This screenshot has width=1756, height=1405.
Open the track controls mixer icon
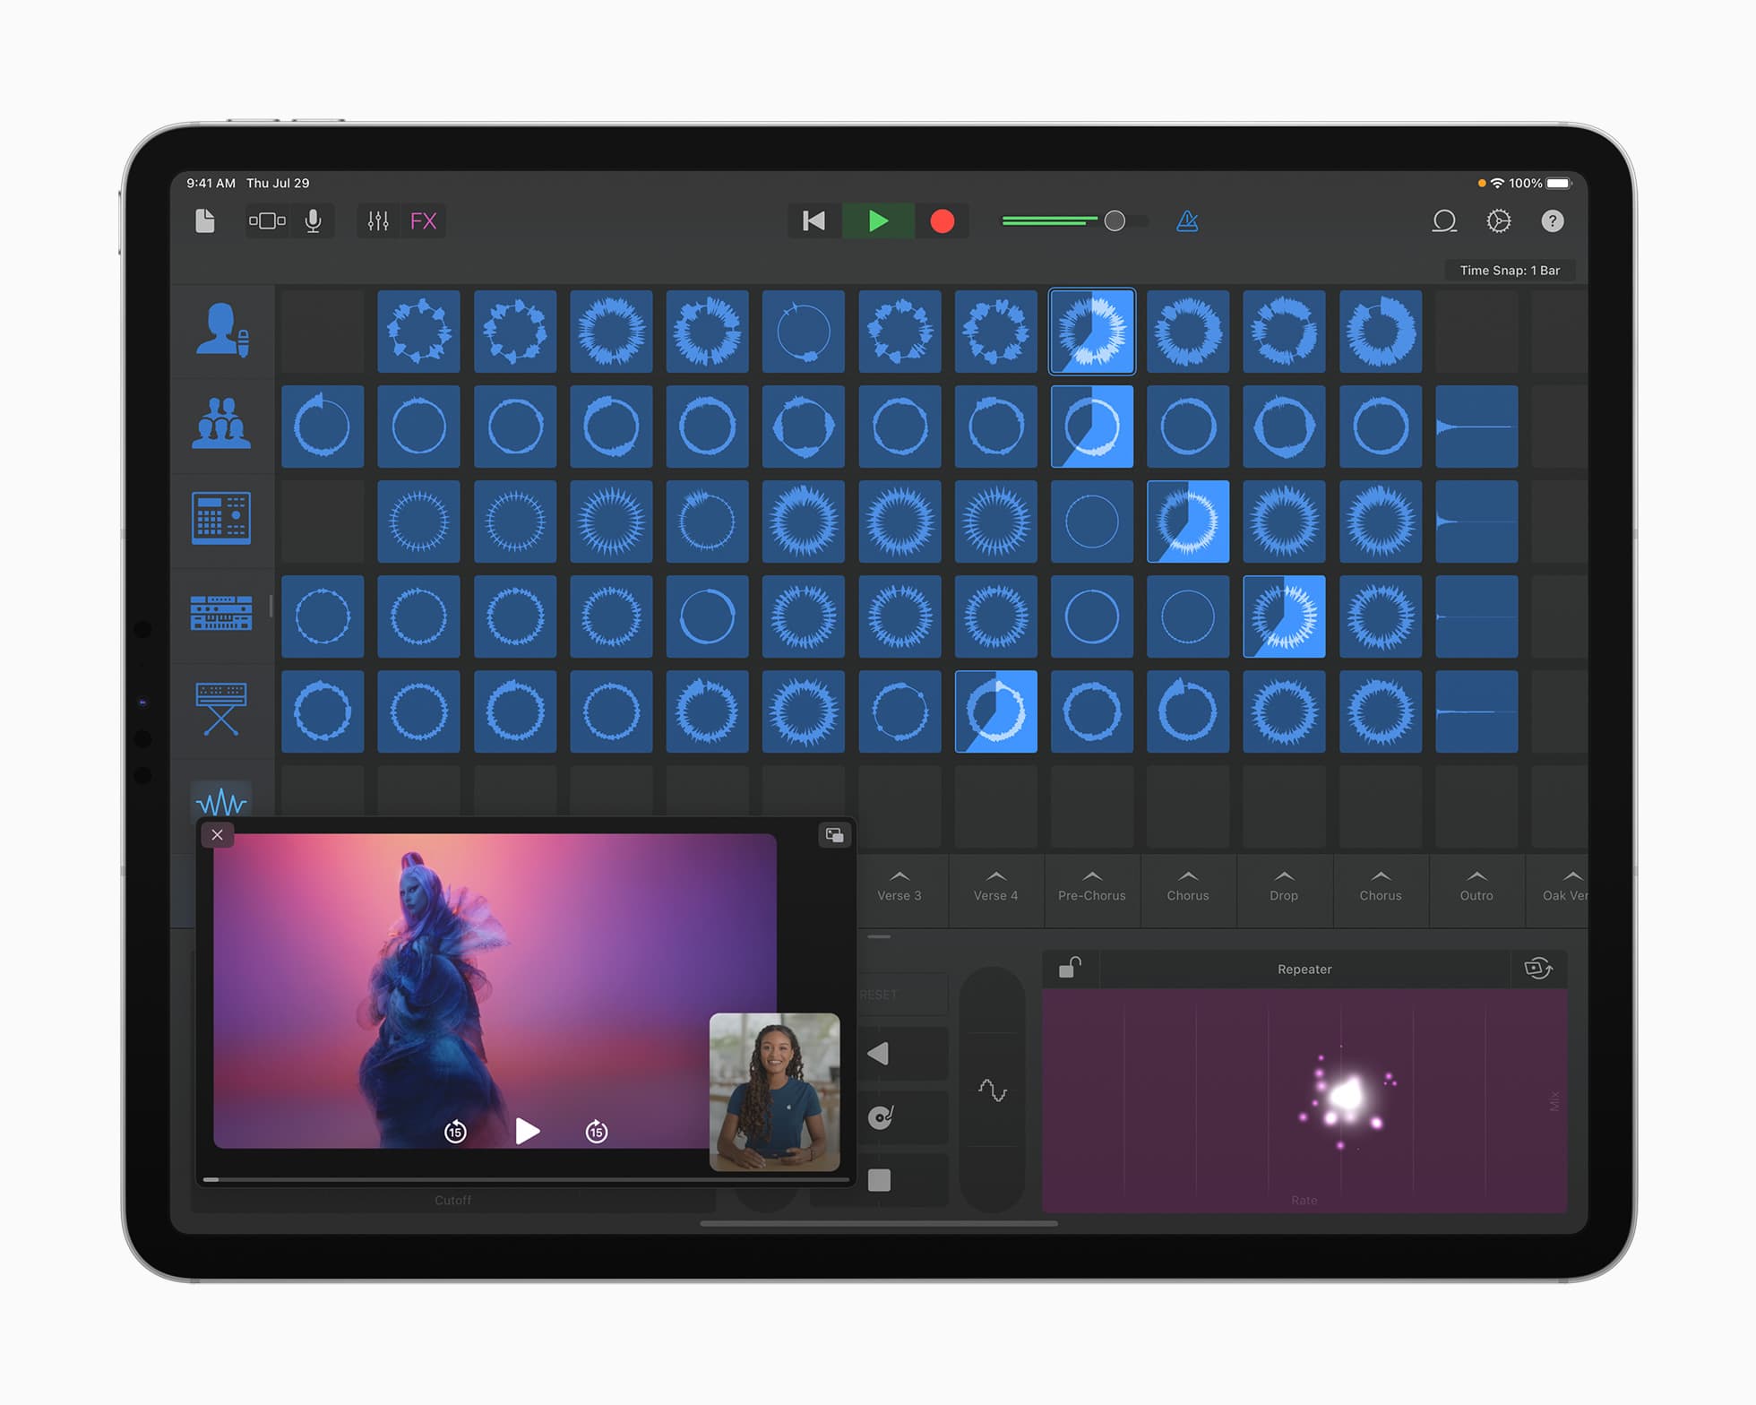click(378, 220)
